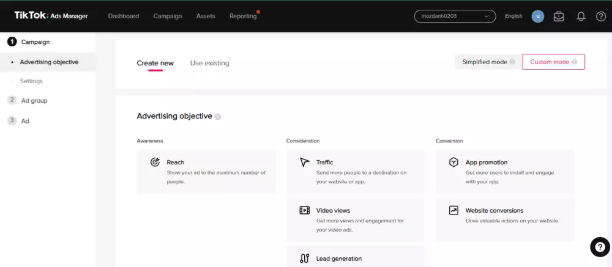Open the floating help chat button
The image size is (612, 267).
coord(599,246)
